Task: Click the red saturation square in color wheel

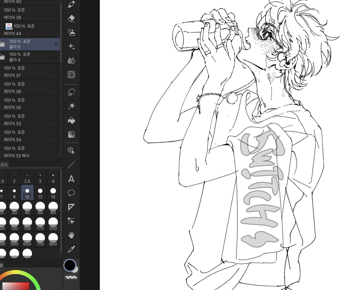Action: coord(16,286)
